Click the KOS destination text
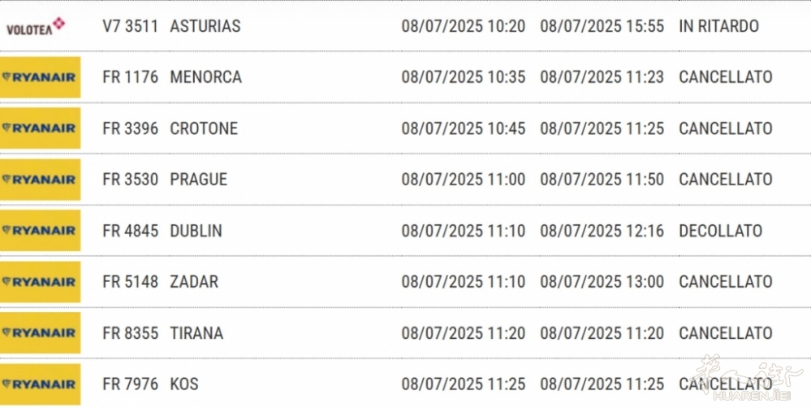The height and width of the screenshot is (408, 811). click(184, 384)
